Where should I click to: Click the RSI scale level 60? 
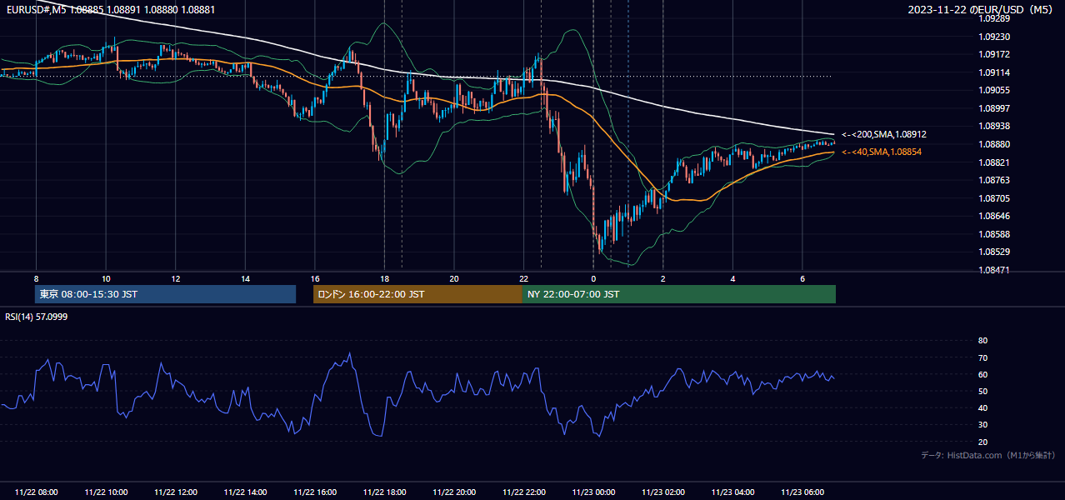pos(982,374)
